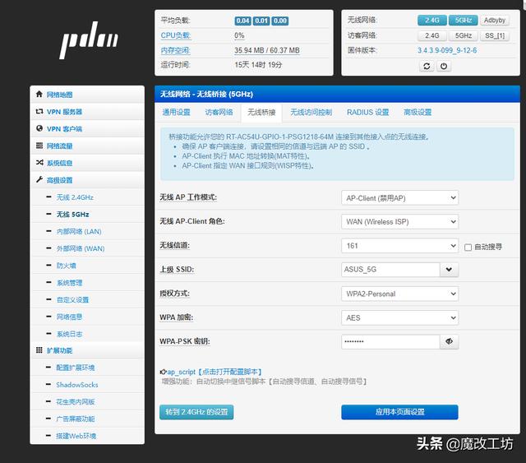Show WPA-PSK password with eye button

click(x=450, y=341)
